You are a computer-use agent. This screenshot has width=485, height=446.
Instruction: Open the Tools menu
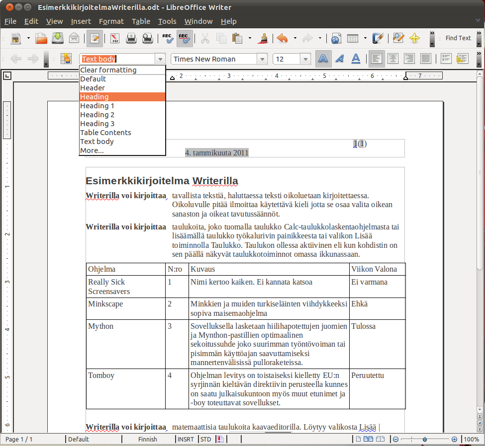pyautogui.click(x=167, y=21)
